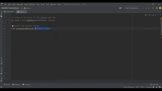Toggle tool window bars icon bottom-left corner
Screen dimensions: 162x91
(2, 87)
